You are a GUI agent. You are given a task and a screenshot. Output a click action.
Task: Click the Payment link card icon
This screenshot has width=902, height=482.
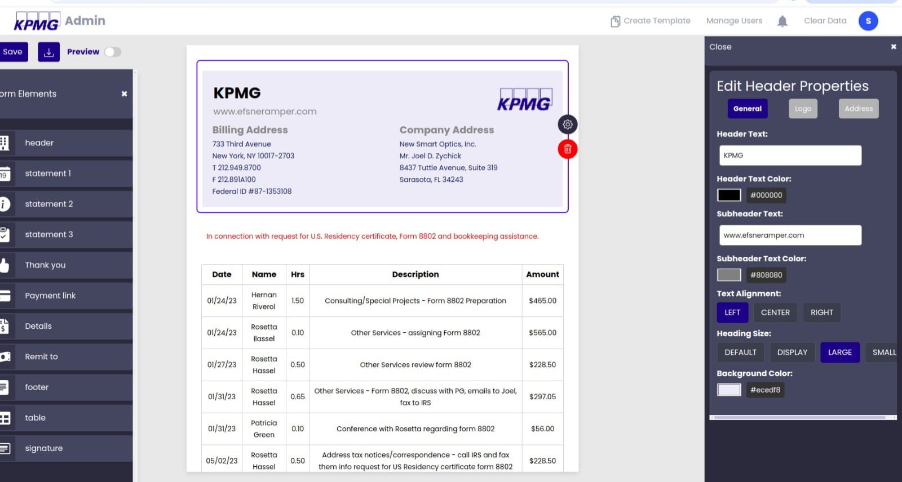click(x=5, y=296)
